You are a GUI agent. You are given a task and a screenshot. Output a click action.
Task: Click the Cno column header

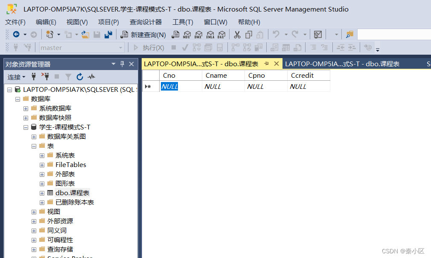point(181,75)
